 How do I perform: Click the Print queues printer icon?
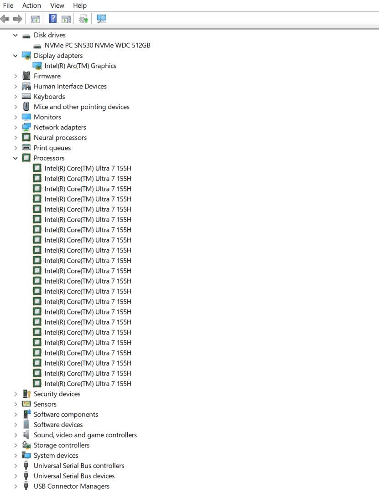[x=26, y=148]
